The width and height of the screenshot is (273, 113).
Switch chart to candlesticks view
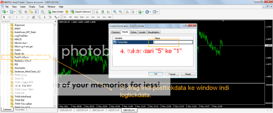[102, 12]
